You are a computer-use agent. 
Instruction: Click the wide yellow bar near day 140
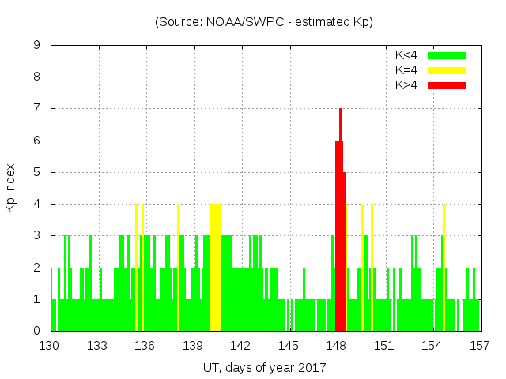215,268
